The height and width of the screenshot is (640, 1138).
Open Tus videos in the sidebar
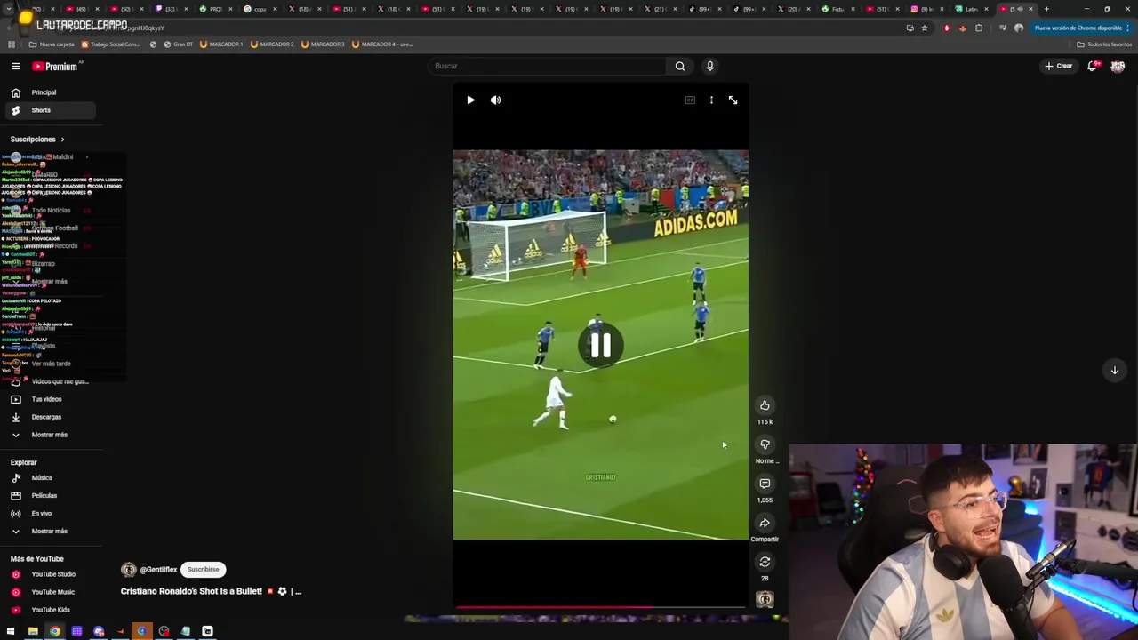[x=46, y=399]
